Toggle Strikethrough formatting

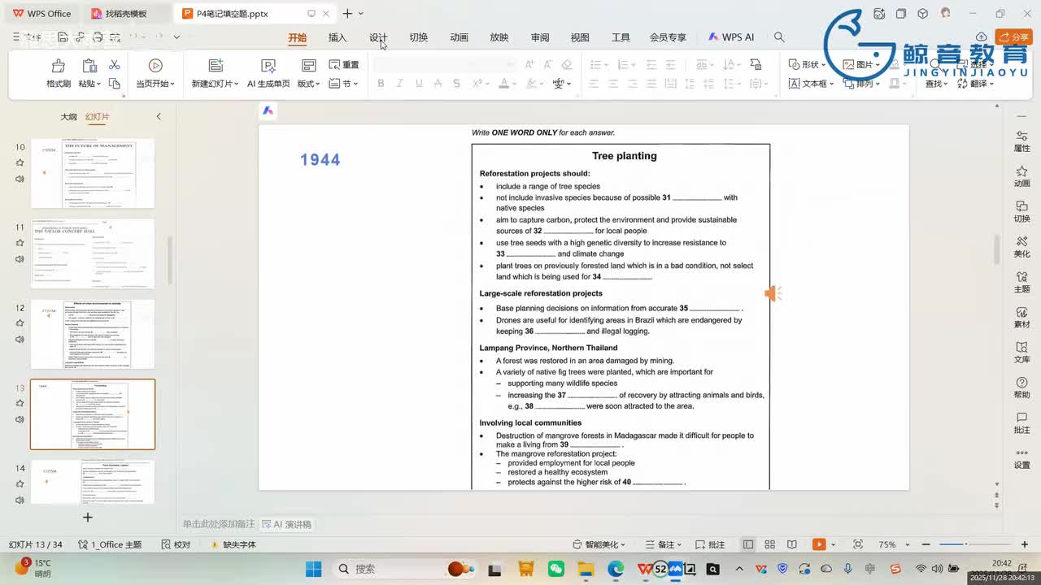click(x=438, y=84)
